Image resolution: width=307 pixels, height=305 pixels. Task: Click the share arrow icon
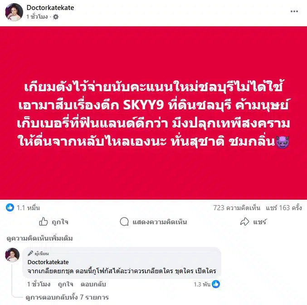pos(245,221)
